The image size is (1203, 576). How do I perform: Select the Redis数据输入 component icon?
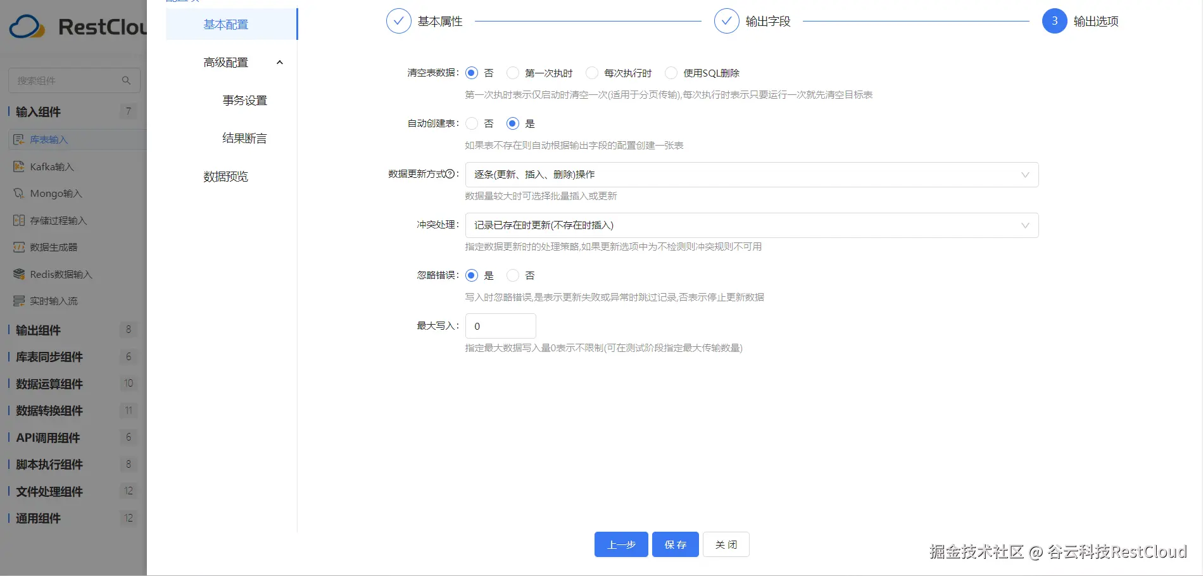(19, 274)
